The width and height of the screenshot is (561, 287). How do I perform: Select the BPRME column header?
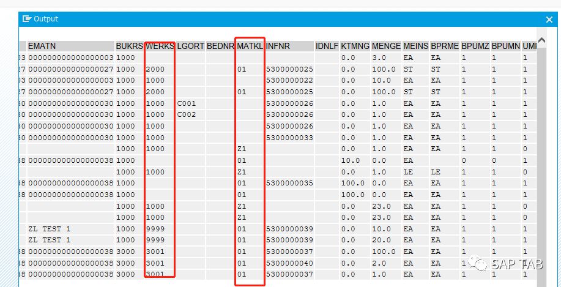[x=445, y=46]
